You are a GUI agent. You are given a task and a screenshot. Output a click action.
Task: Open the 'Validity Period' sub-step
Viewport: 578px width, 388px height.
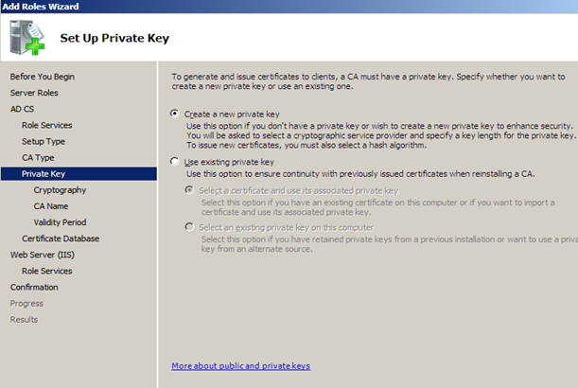point(61,222)
